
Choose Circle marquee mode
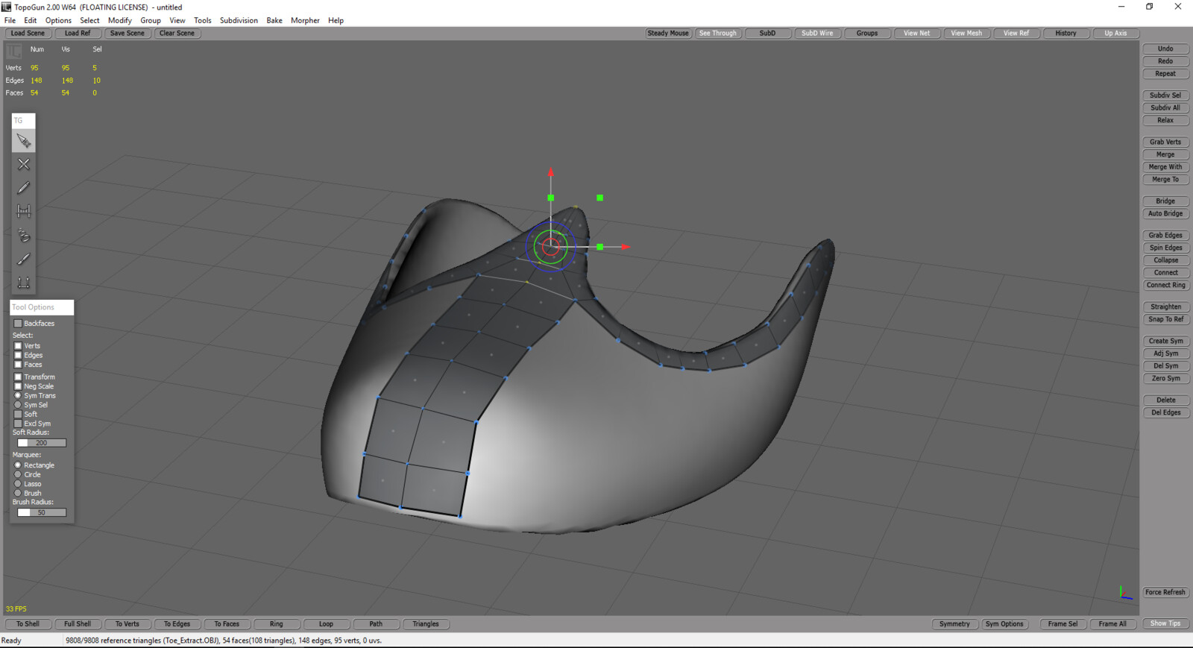point(18,474)
